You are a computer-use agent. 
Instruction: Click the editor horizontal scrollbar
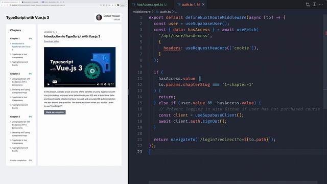(x=233, y=182)
